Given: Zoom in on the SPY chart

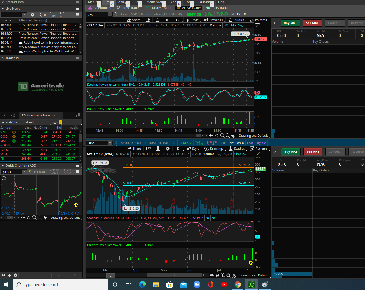Looking at the screenshot, I should pos(223,275).
